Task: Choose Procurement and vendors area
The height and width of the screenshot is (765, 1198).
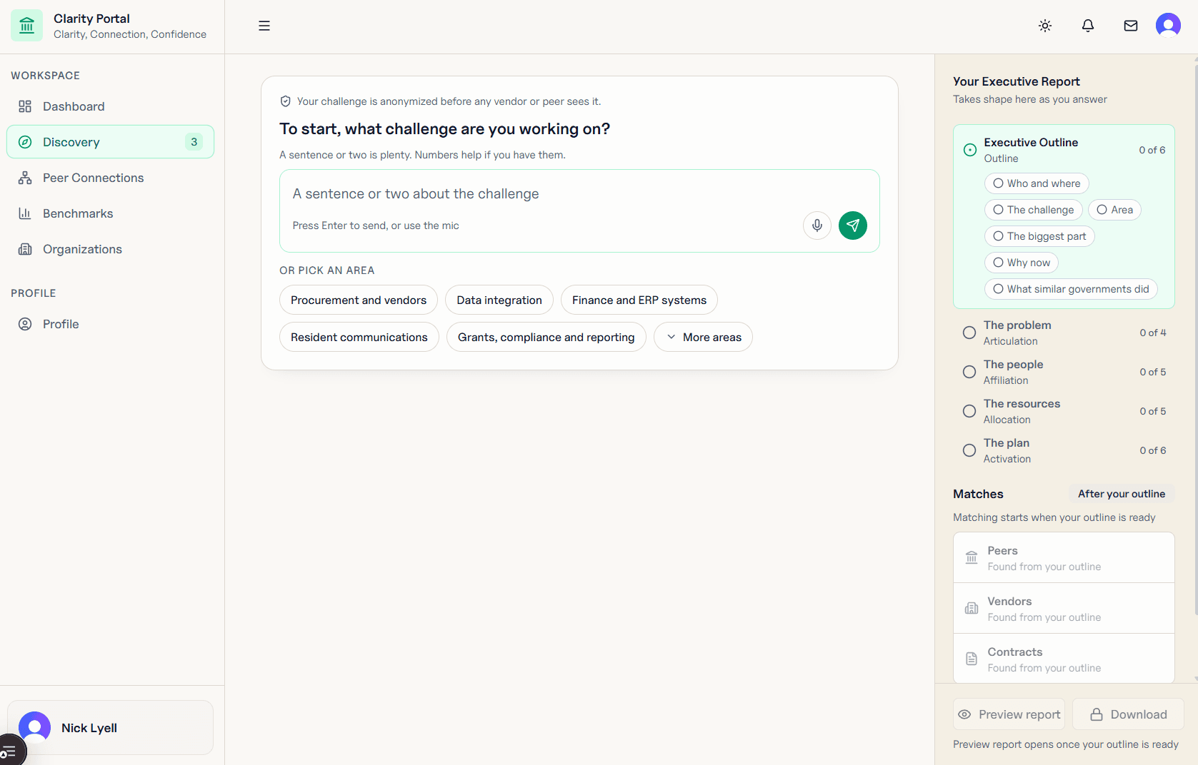Action: click(359, 300)
